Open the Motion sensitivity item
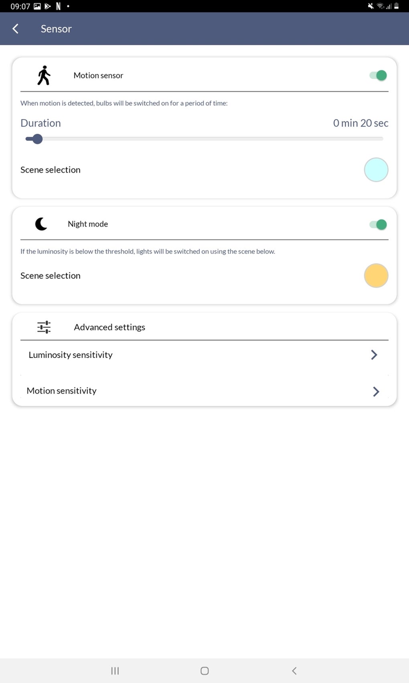The image size is (409, 683). 62,391
